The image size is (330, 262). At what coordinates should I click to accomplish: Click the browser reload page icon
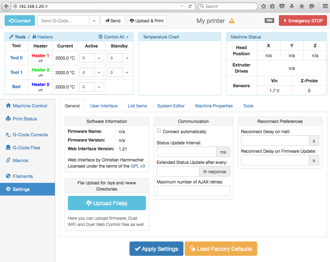pyautogui.click(x=190, y=6)
